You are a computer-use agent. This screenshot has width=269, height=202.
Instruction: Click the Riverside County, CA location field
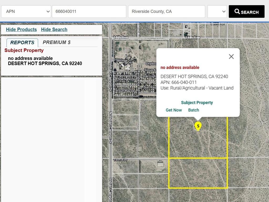pyautogui.click(x=166, y=11)
